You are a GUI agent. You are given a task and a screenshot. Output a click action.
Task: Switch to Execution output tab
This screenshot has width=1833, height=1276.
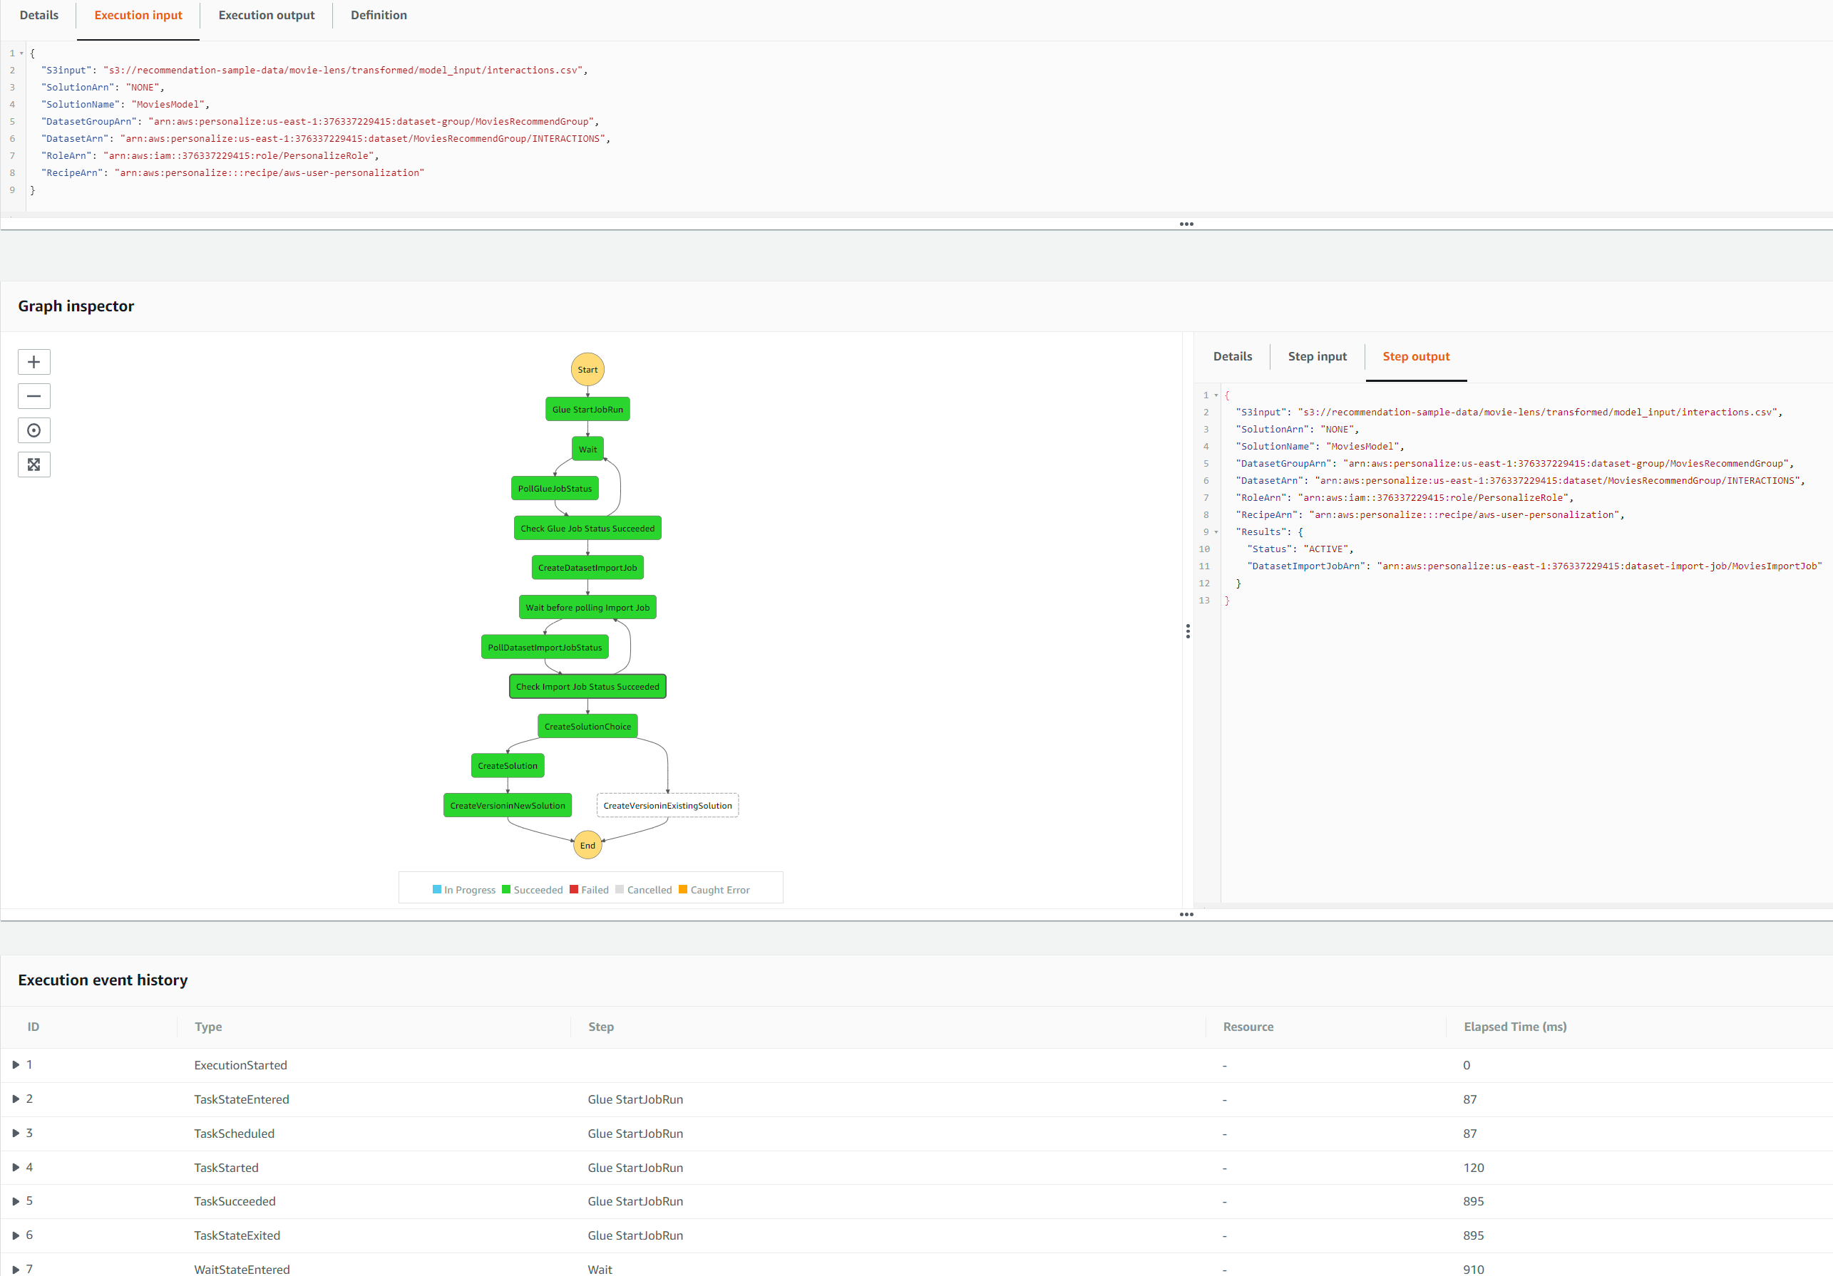[266, 15]
